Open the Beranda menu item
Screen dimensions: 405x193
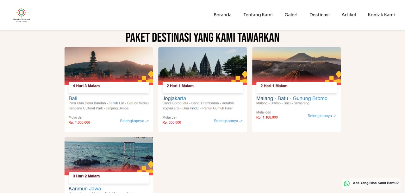coord(222,15)
